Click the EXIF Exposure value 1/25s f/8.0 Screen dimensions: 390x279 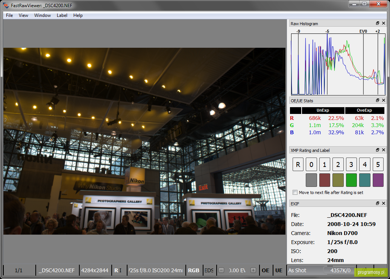[x=343, y=242]
